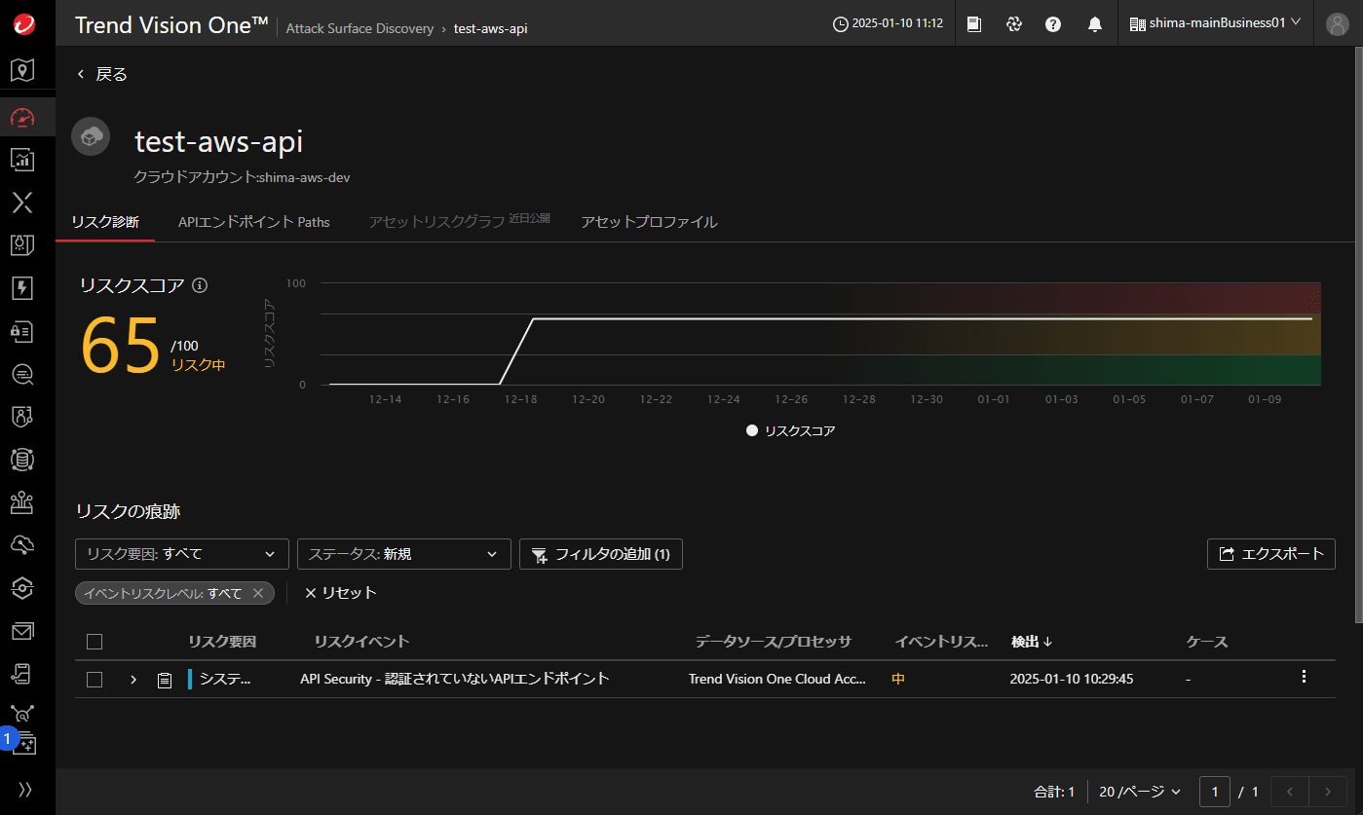
Task: Click detection time 2025-01-10 10:29:45
Action: click(1072, 679)
